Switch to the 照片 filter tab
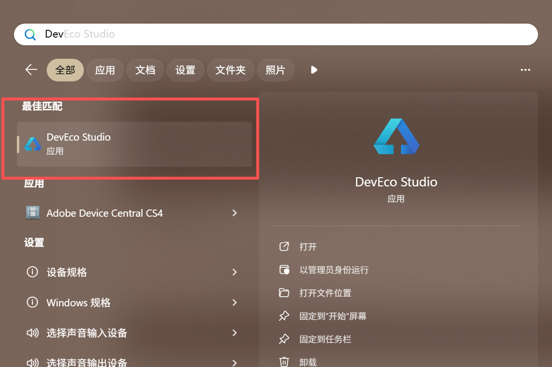The width and height of the screenshot is (552, 367). tap(276, 70)
